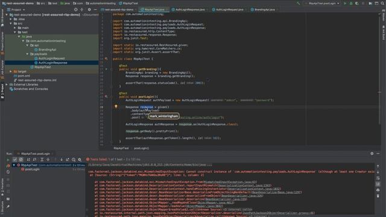The image size is (386, 217).
Task: Click Locate file target icon in Project panel
Action: 76,10
